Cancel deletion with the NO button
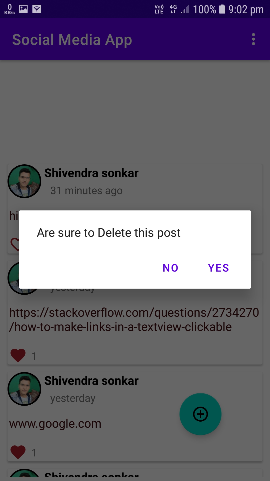Viewport: 270px width, 481px height. tap(170, 268)
